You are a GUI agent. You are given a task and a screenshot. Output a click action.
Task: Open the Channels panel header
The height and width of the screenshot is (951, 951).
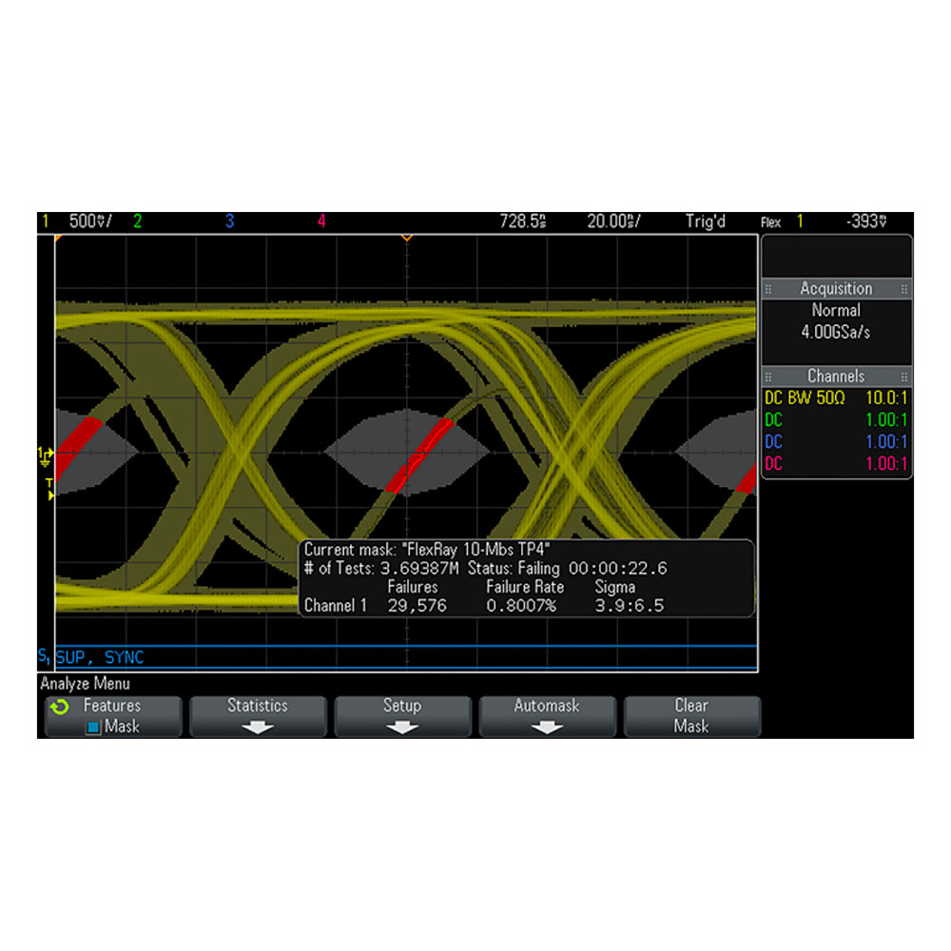836,376
